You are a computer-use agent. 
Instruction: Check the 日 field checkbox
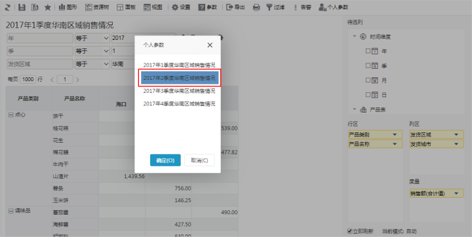click(x=368, y=94)
